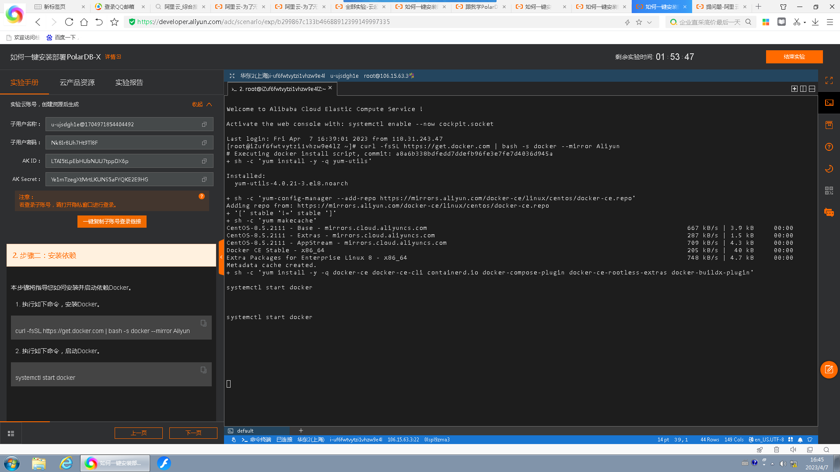Click the 步骤二：安装依赖 step header
Image resolution: width=840 pixels, height=472 pixels.
click(x=111, y=256)
